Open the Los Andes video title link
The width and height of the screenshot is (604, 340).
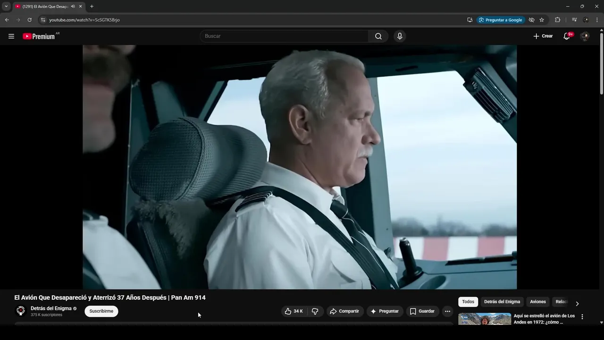(x=544, y=319)
